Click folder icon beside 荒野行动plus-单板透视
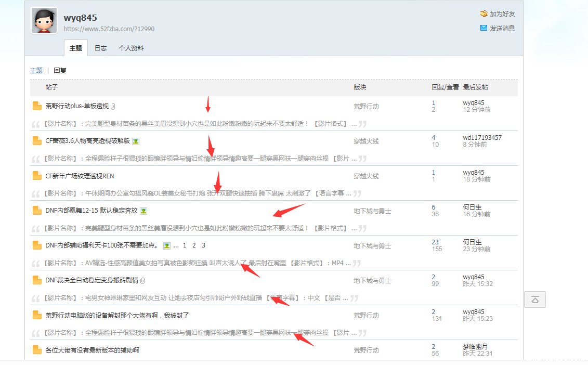The height and width of the screenshot is (365, 588). (37, 106)
